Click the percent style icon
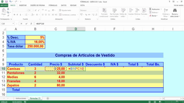 pyautogui.click(x=86, y=15)
